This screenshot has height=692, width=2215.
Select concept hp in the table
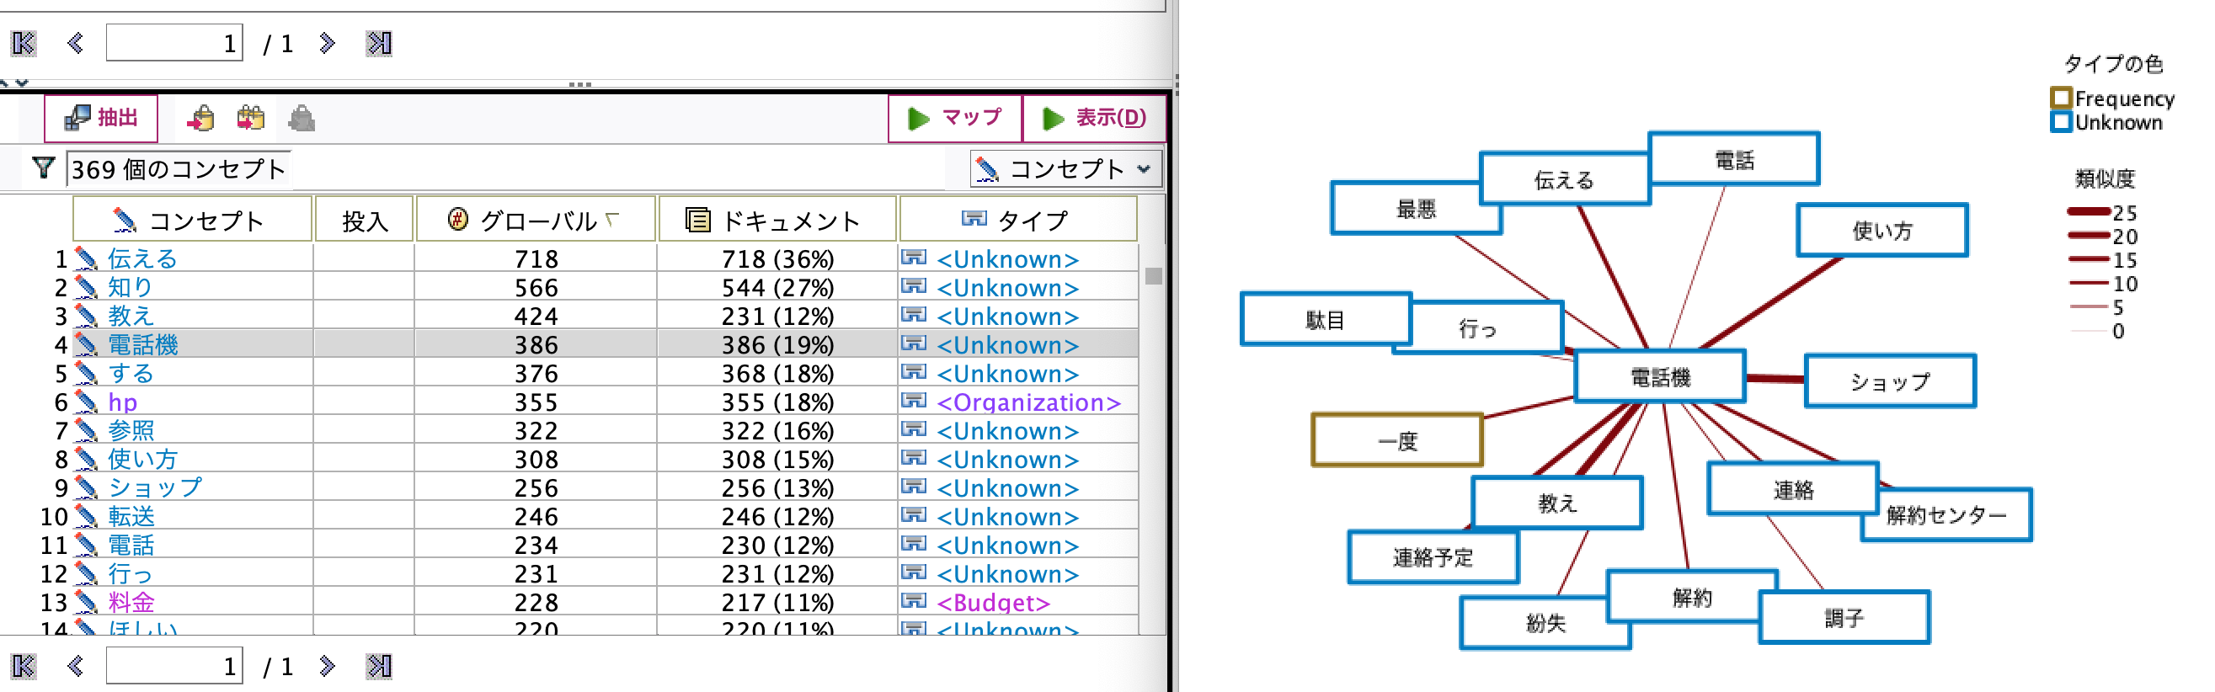(123, 402)
